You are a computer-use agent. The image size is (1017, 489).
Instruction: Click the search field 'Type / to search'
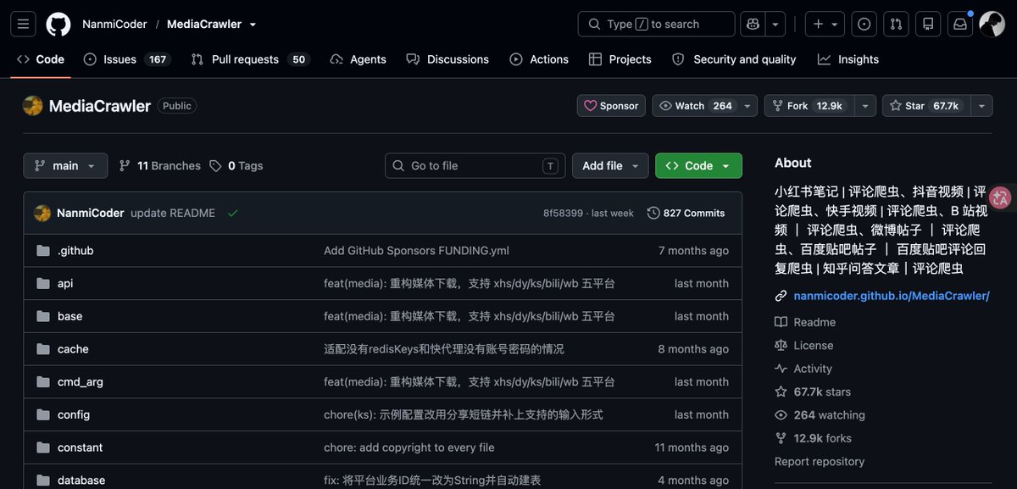tap(656, 24)
